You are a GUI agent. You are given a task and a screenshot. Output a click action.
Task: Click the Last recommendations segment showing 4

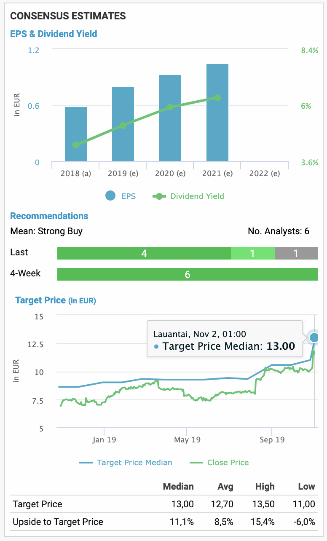click(x=144, y=253)
